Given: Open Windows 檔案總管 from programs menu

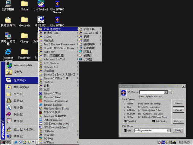Looking at the screenshot, I should (59, 116).
